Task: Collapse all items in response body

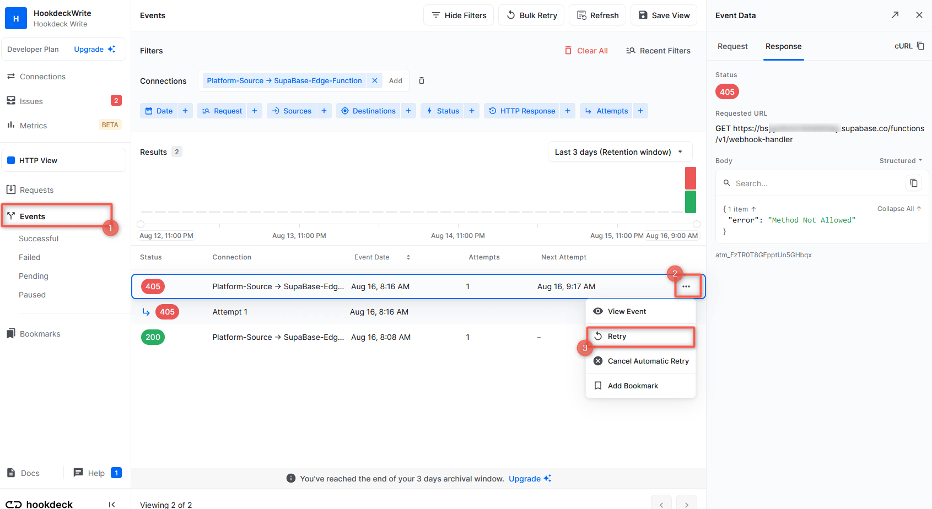Action: (x=898, y=209)
